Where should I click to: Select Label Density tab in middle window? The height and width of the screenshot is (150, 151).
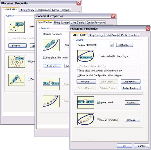point(78,22)
